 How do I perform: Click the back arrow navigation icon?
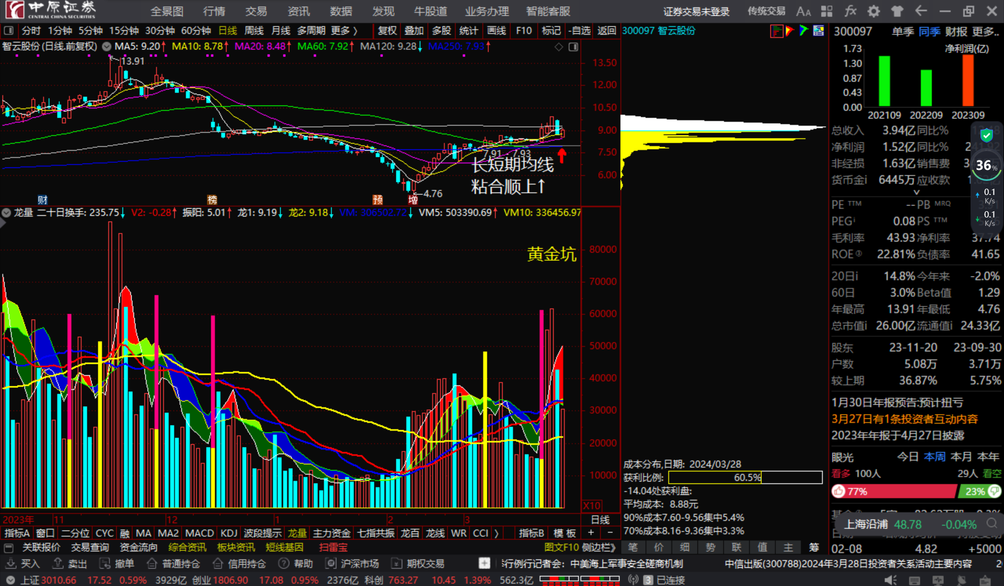point(921,11)
